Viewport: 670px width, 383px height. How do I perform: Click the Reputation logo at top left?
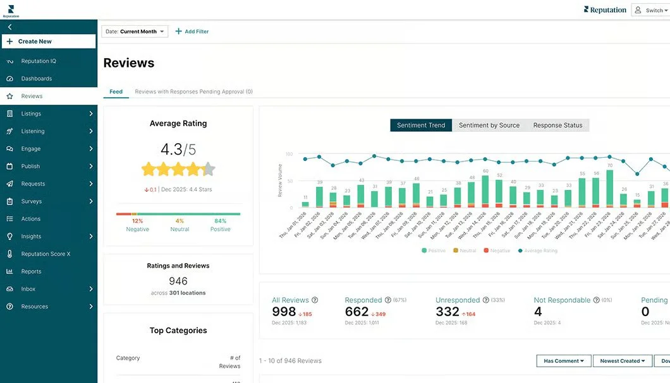coord(11,11)
